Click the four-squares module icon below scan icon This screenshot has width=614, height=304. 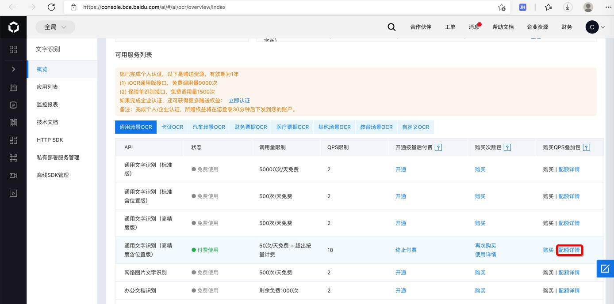point(13,140)
